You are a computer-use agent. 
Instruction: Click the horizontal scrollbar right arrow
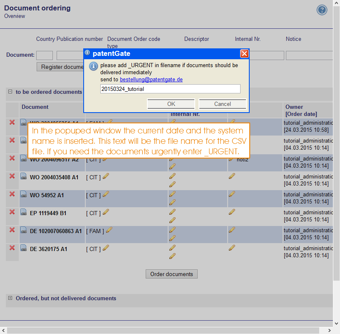[330, 331]
